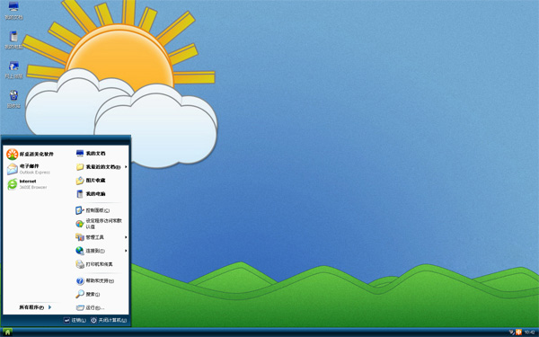Image resolution: width=539 pixels, height=337 pixels.
Task: Click the Turn Off Computer button
Action: tap(109, 320)
